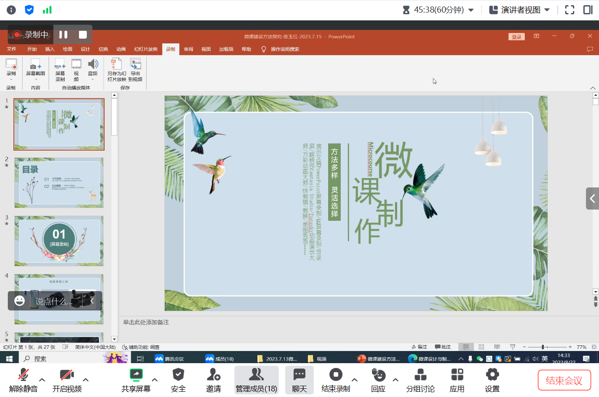Expand video options arrow beside 开启视频

pos(86,380)
